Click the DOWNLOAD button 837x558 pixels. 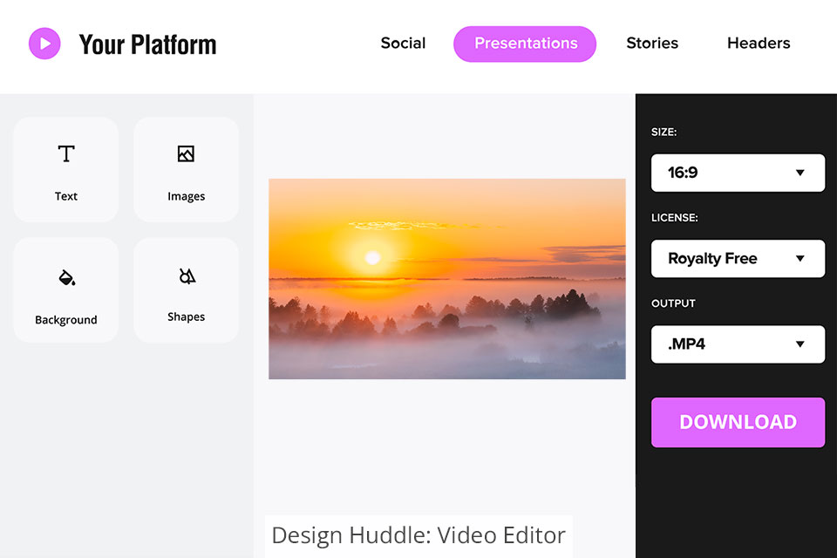(738, 422)
